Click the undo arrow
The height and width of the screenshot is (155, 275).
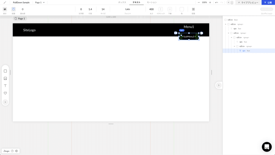point(217,2)
